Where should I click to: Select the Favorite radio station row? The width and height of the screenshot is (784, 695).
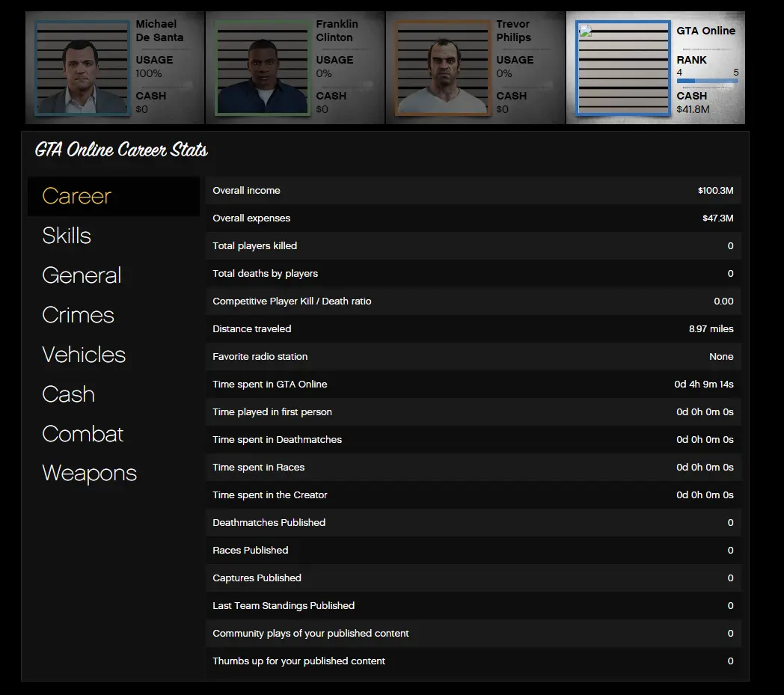[x=473, y=357]
